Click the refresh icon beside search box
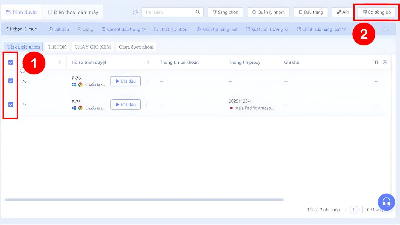The width and height of the screenshot is (400, 225). (x=135, y=12)
